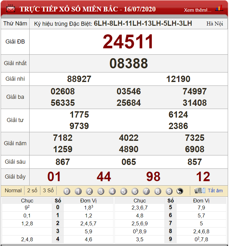Select the digit 5 ball filter
This screenshot has height=246, width=229.
click(x=124, y=191)
